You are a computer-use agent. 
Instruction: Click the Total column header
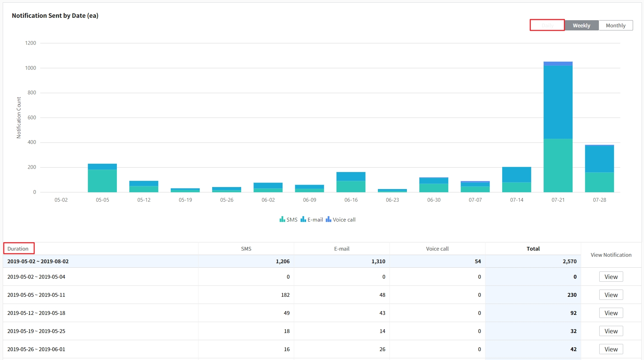coord(533,249)
